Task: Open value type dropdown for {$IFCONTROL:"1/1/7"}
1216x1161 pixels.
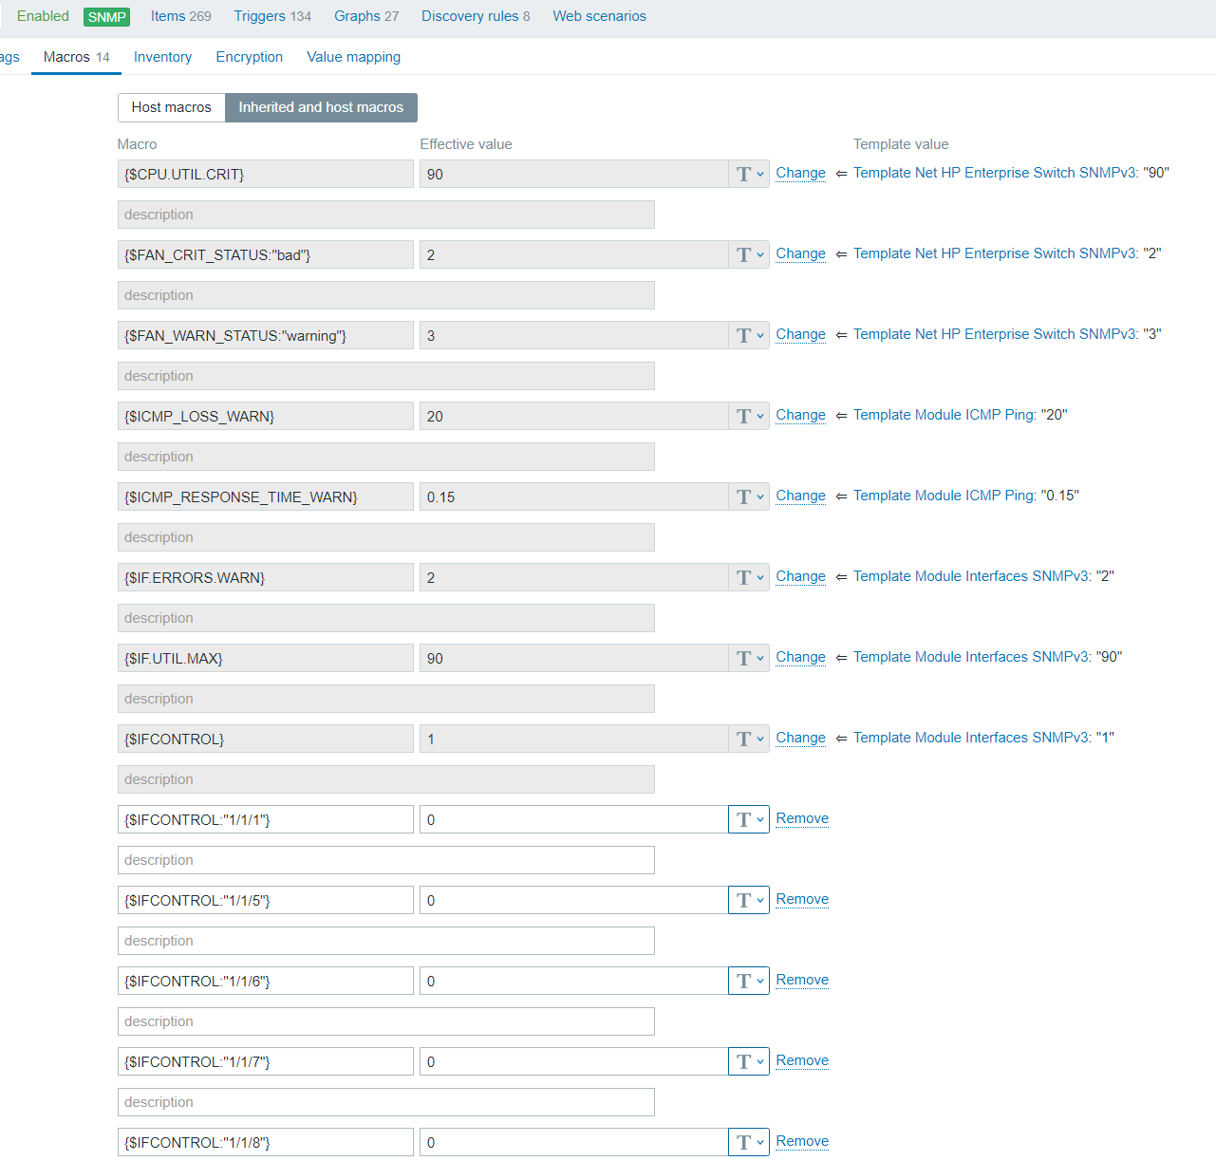Action: tap(749, 1061)
